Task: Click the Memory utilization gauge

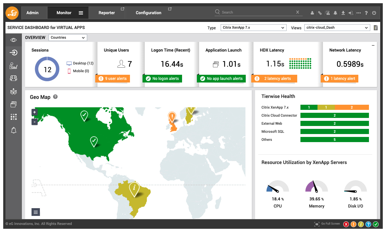Action: click(317, 186)
